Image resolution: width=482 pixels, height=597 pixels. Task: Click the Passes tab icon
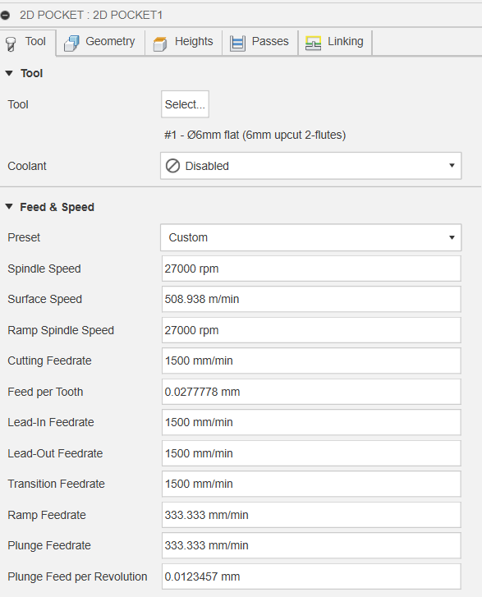coord(237,43)
